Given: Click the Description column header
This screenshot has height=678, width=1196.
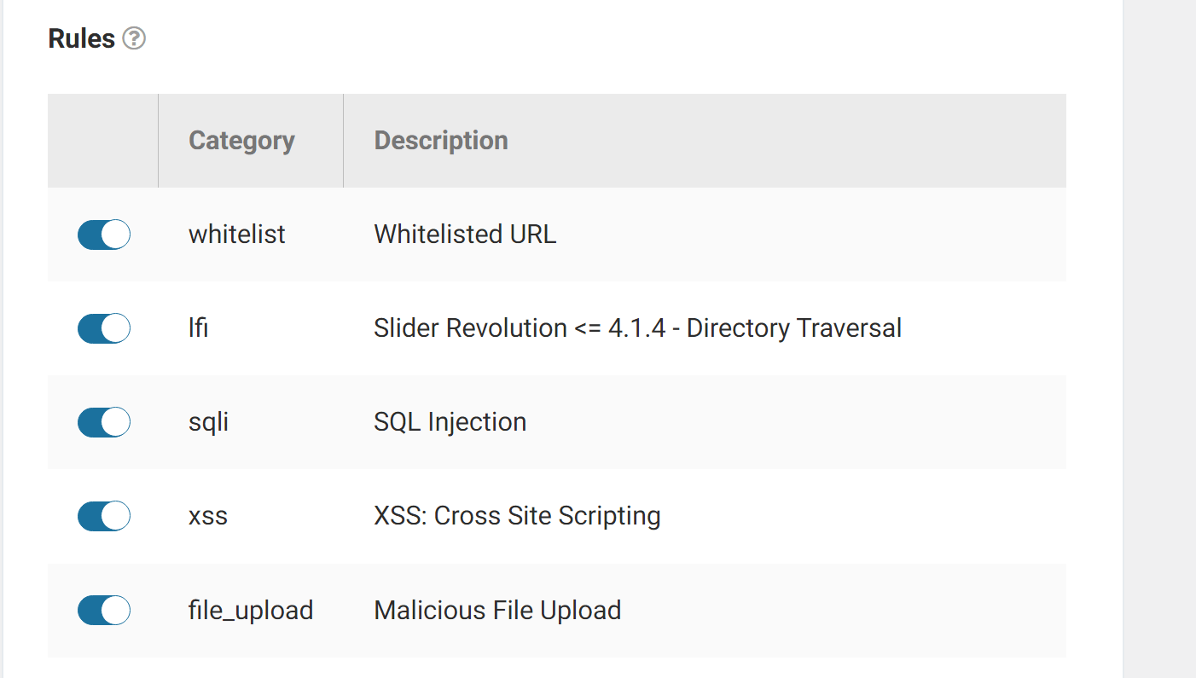Looking at the screenshot, I should coord(440,140).
